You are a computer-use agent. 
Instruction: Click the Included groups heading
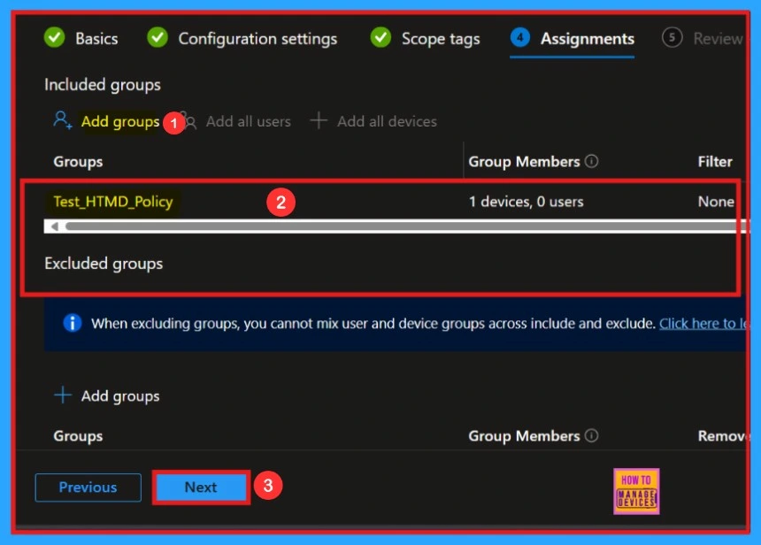click(x=103, y=85)
